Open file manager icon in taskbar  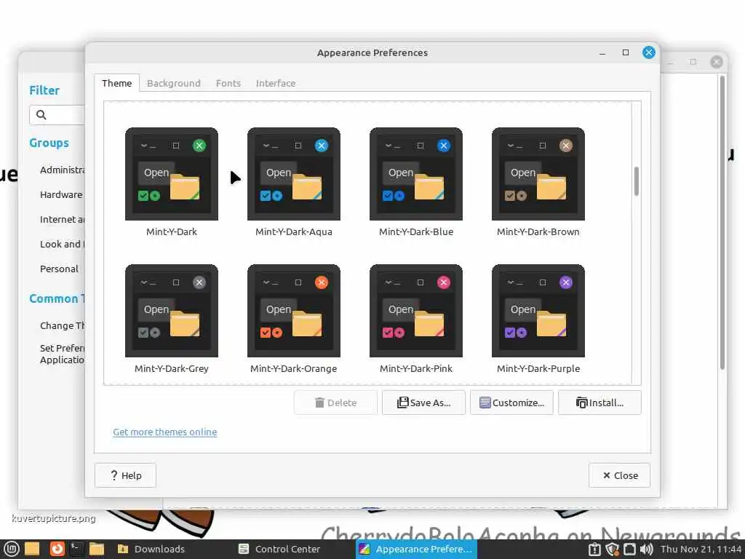97,549
